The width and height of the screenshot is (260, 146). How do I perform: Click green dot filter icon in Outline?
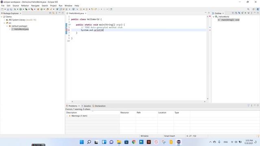245,13
